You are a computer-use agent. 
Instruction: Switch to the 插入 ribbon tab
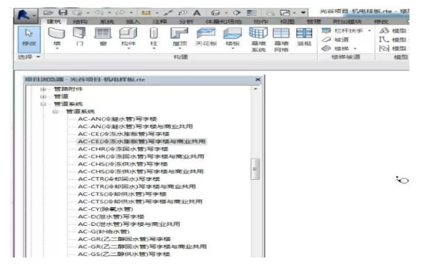coord(133,22)
